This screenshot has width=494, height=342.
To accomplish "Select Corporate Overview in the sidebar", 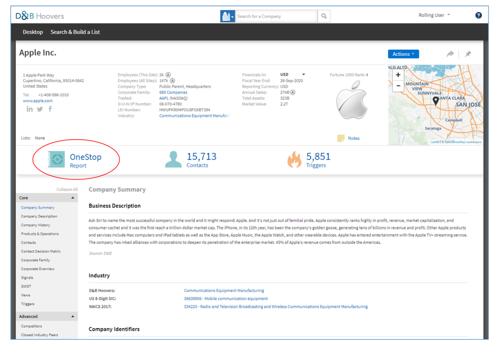I will (38, 269).
